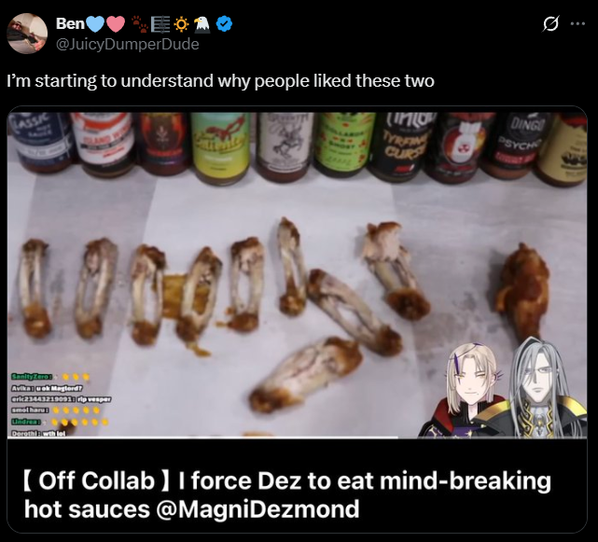The width and height of the screenshot is (598, 542).
Task: Click the notepad emoji beside paw prints
Action: (x=160, y=24)
